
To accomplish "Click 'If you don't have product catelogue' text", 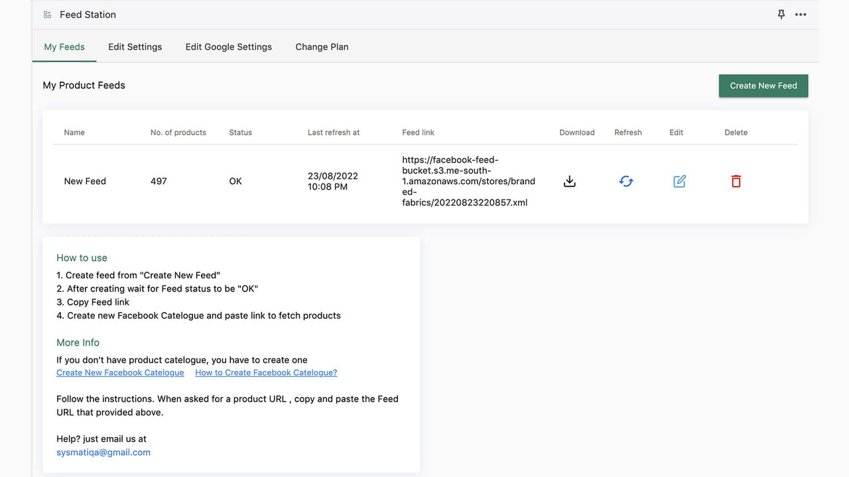I will [x=182, y=360].
